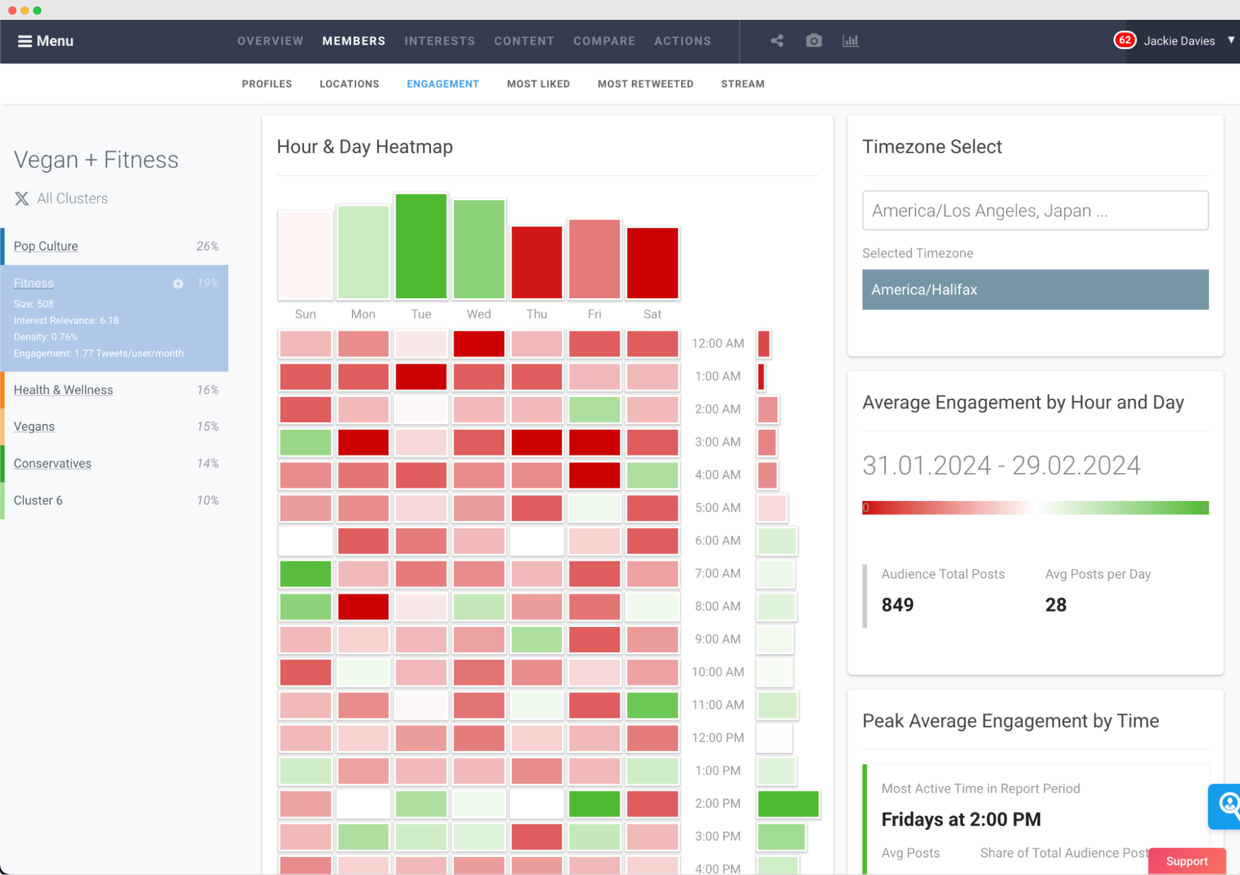Click the All Clusters label
Screen dimensions: 1240x875
coord(73,198)
